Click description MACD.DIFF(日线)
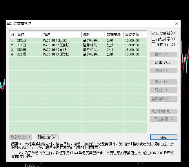189x167 pixels. click(56, 45)
